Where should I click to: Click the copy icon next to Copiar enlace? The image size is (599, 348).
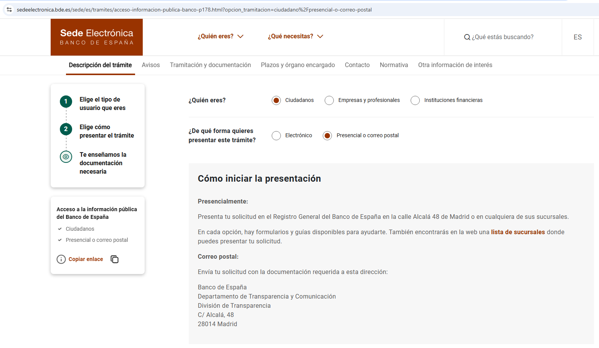pyautogui.click(x=114, y=259)
